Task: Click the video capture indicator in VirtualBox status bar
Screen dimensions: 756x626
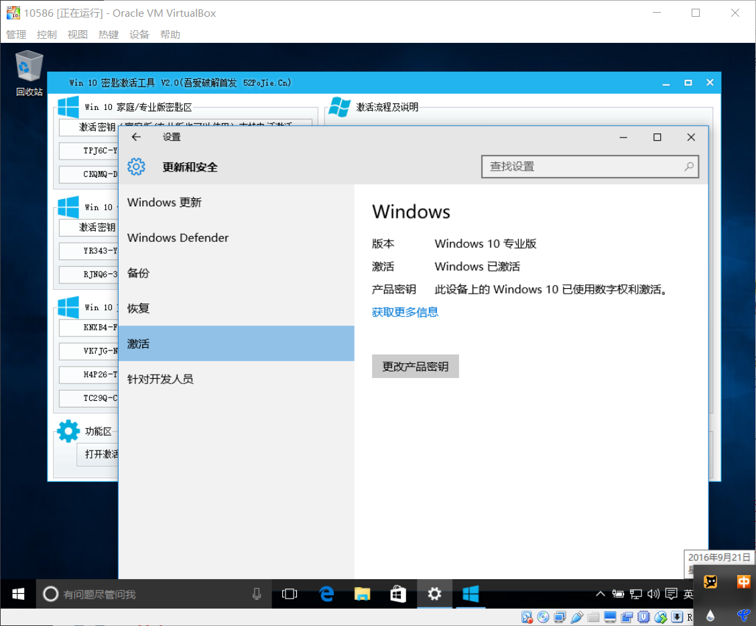Action: pyautogui.click(x=627, y=617)
